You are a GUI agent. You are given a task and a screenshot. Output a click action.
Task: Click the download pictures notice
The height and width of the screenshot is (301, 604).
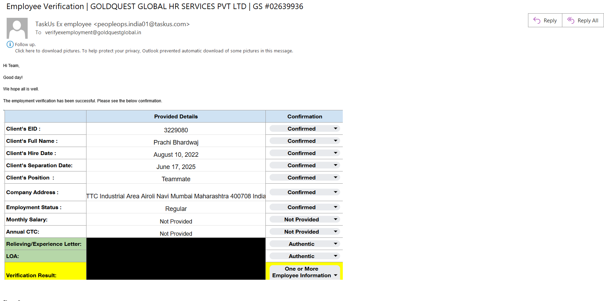tap(154, 51)
